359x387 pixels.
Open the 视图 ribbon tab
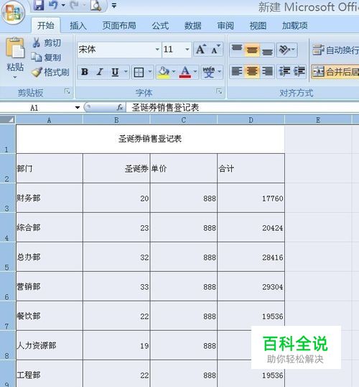coord(258,26)
